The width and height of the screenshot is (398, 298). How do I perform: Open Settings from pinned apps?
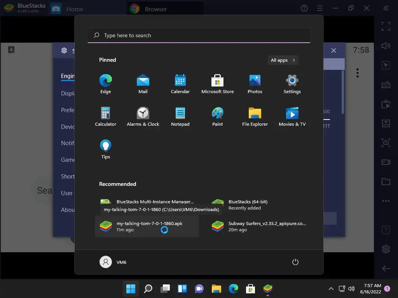click(292, 84)
